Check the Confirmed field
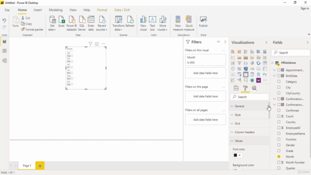Viewport: 311px width, 175px height. [279, 110]
